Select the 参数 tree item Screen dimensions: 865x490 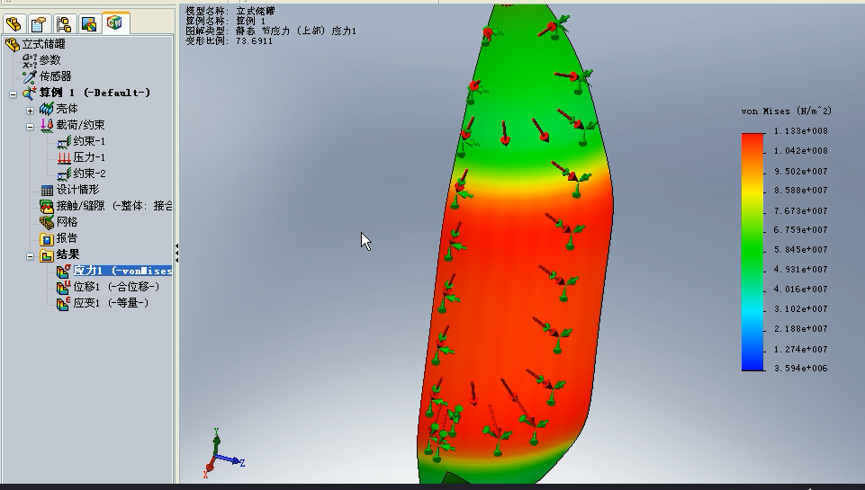(50, 60)
